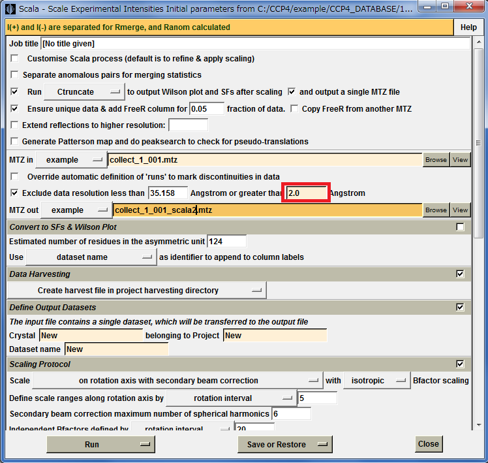Click the Scala window title bar icon
Viewport: 488px width, 463px height.
point(10,8)
